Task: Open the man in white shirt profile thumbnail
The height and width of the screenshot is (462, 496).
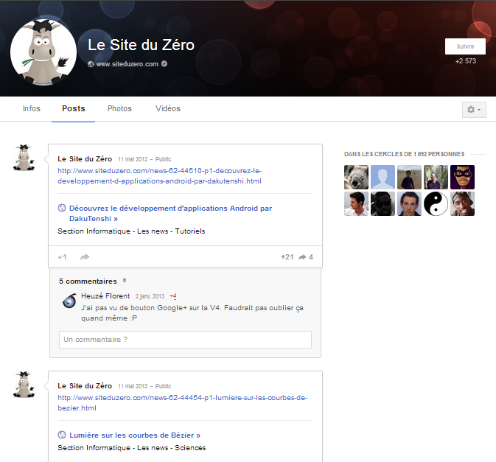Action: [356, 203]
